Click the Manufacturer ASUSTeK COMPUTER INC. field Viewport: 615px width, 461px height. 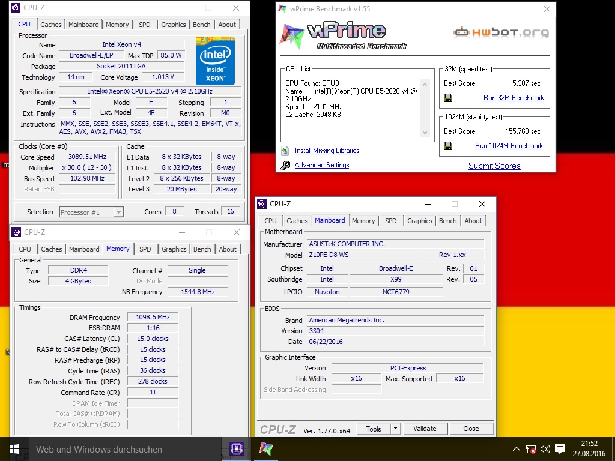(395, 244)
